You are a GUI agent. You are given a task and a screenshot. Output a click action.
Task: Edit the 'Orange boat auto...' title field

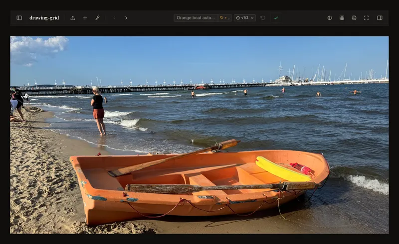(196, 18)
